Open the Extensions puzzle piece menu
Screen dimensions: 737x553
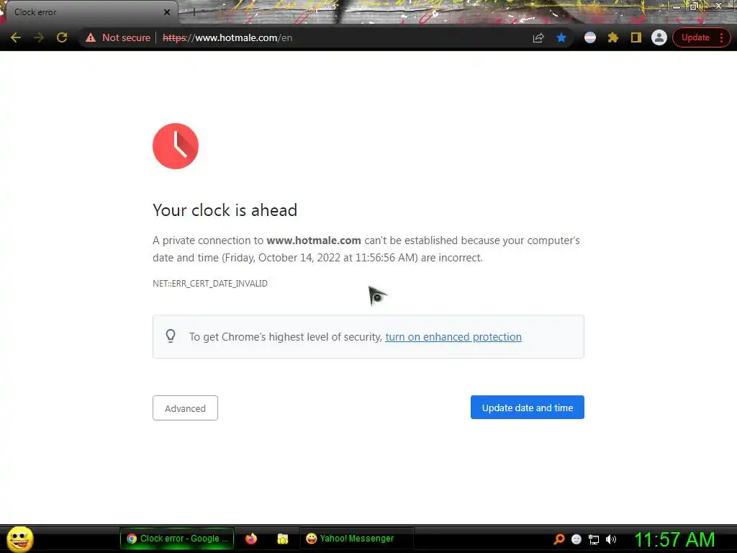coord(613,37)
